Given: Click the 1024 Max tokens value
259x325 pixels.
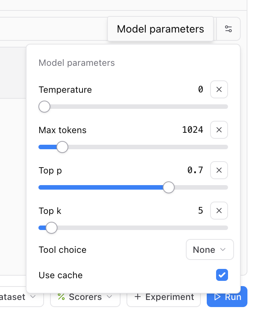Looking at the screenshot, I should pyautogui.click(x=193, y=130).
